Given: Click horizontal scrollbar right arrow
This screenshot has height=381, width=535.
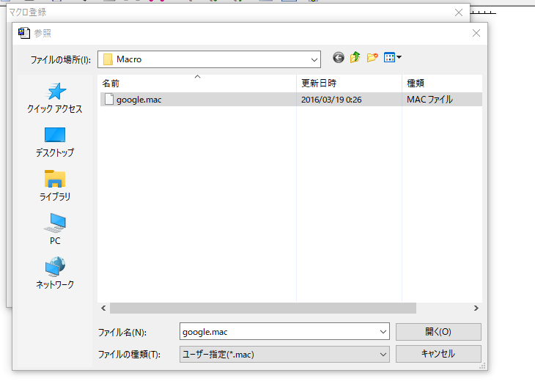Looking at the screenshot, I should pyautogui.click(x=476, y=308).
